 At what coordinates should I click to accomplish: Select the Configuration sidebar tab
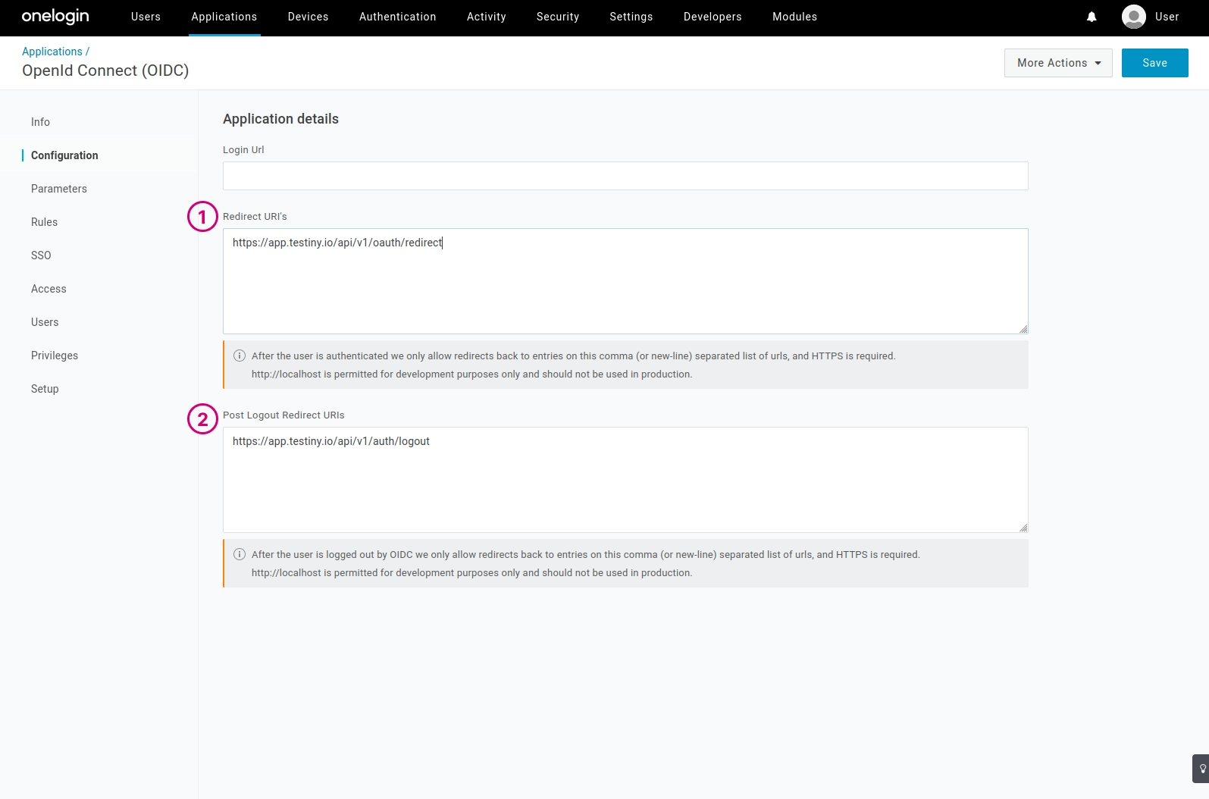[x=64, y=155]
